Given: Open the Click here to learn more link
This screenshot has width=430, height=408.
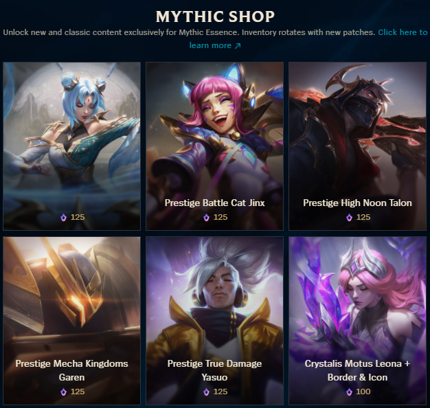Looking at the screenshot, I should click(308, 38).
